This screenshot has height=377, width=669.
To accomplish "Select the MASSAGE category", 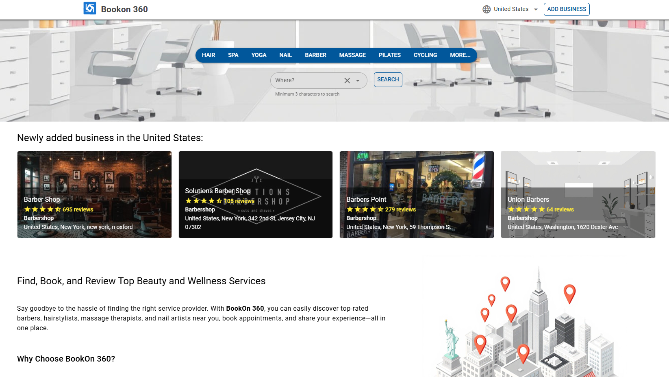I will (352, 55).
